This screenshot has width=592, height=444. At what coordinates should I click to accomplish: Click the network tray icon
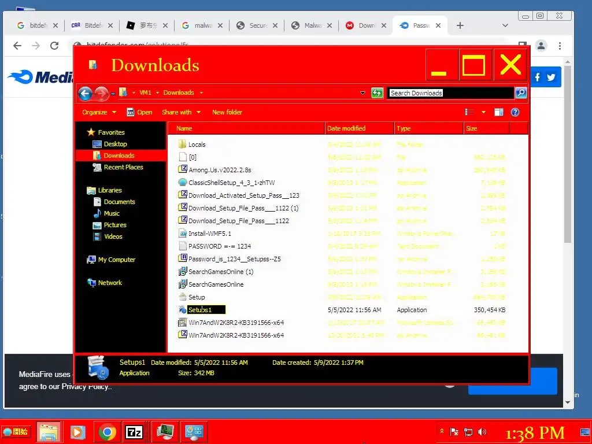click(468, 432)
